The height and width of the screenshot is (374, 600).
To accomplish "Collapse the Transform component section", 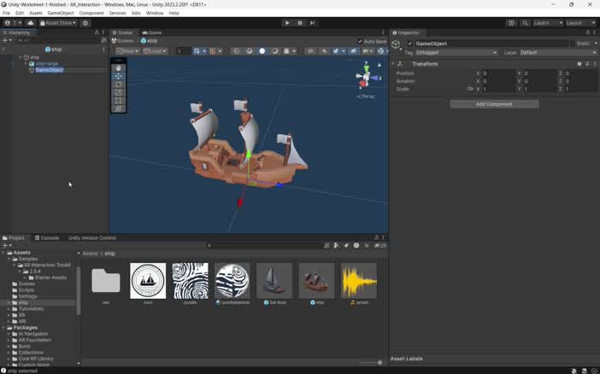I will [394, 64].
